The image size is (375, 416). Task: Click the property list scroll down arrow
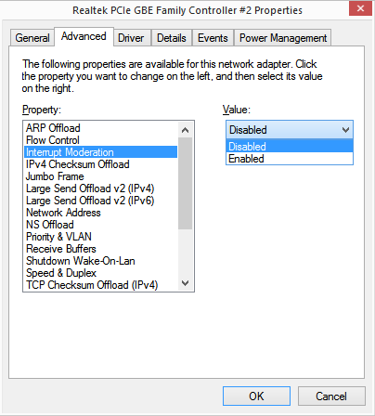click(x=185, y=283)
